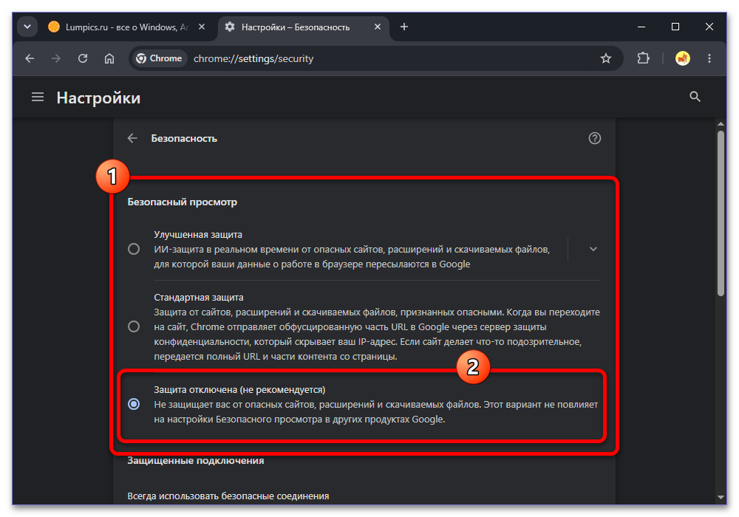Go back using the browser back arrow
This screenshot has height=517, width=739.
(x=30, y=58)
